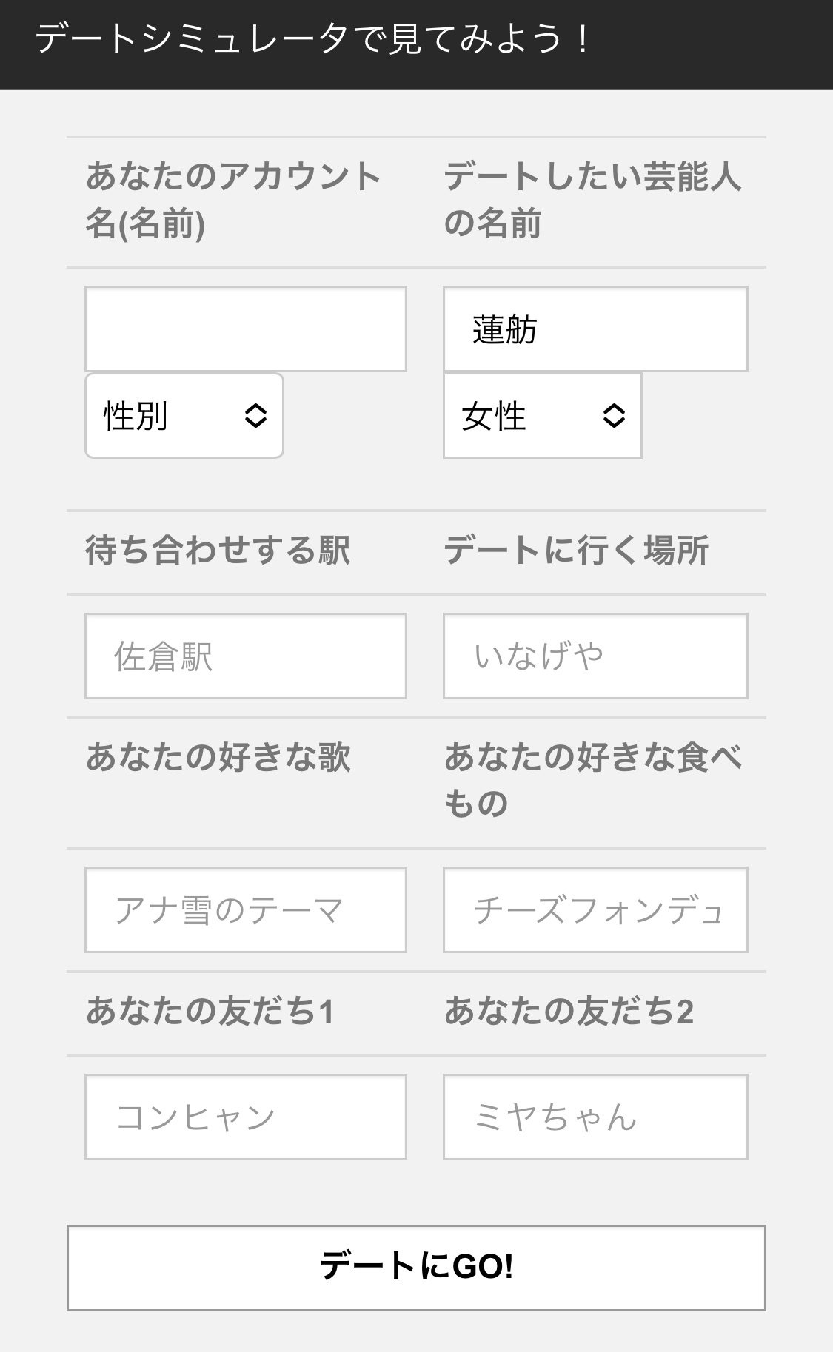Viewport: 833px width, 1352px height.
Task: Select the friend 2 field showing ミヤちゃん
Action: tap(595, 1117)
